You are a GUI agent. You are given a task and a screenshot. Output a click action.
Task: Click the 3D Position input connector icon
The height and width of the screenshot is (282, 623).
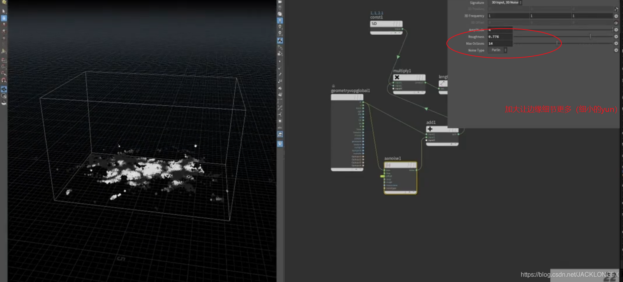(616, 9)
